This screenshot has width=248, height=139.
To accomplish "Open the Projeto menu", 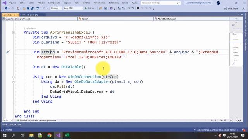I will click(41, 3).
